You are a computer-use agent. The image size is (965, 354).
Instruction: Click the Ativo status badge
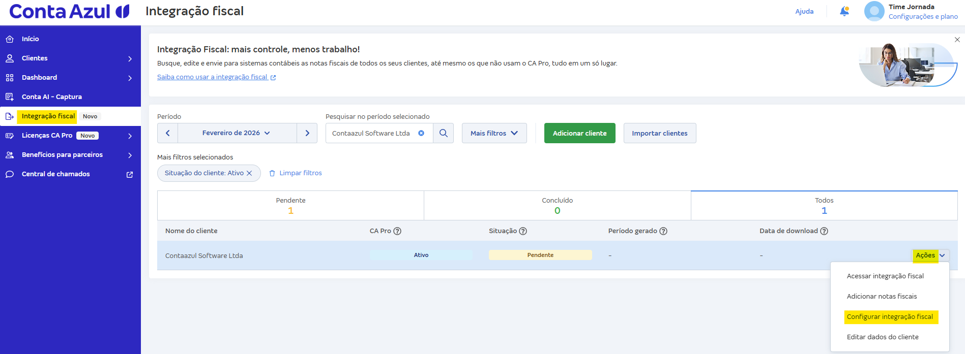pos(421,255)
